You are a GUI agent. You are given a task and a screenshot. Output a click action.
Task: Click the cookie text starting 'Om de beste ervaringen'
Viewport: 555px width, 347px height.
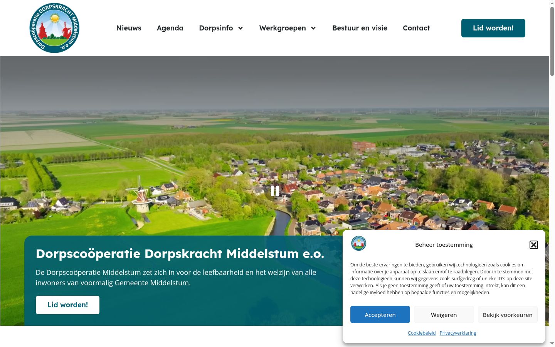[442, 279]
